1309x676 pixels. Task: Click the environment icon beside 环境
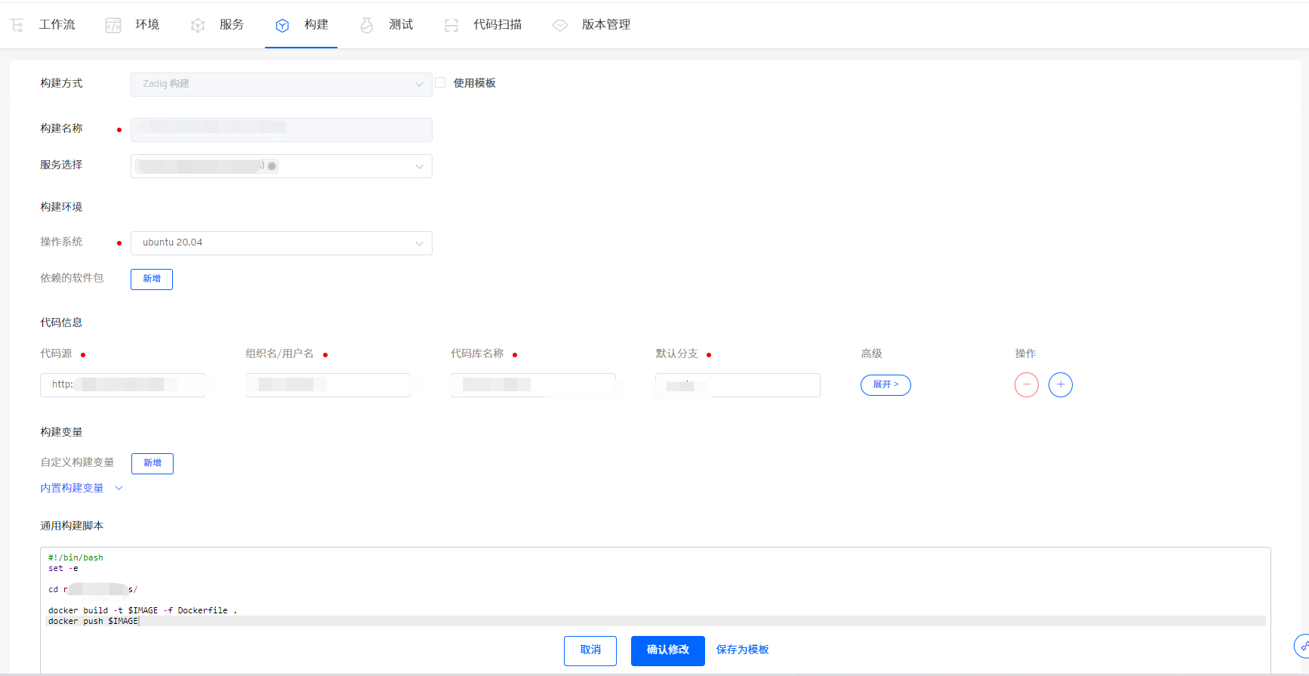113,26
